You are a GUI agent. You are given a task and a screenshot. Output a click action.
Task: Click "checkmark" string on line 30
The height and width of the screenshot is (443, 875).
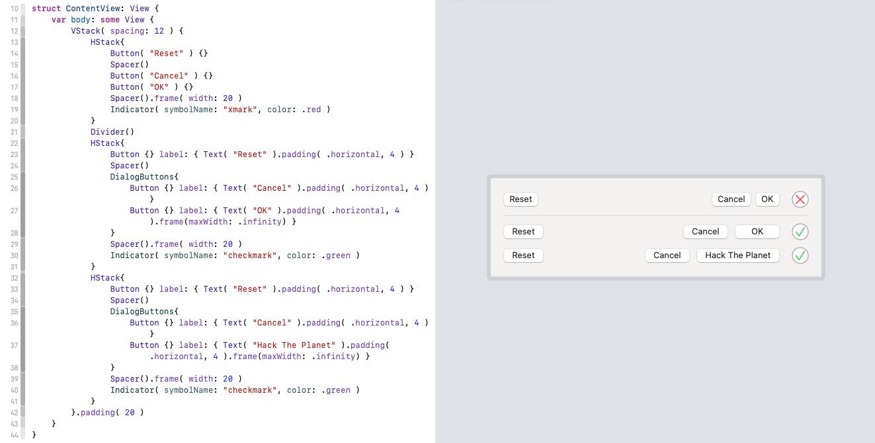[249, 256]
